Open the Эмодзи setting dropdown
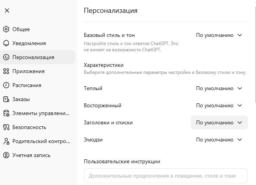 click(219, 140)
